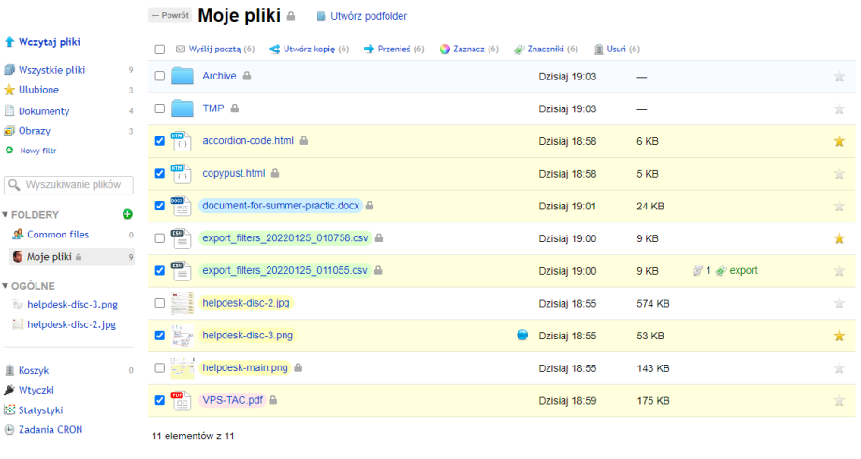Image resolution: width=861 pixels, height=459 pixels.
Task: Tick the select-all checkbox in the toolbar
Action: point(159,49)
